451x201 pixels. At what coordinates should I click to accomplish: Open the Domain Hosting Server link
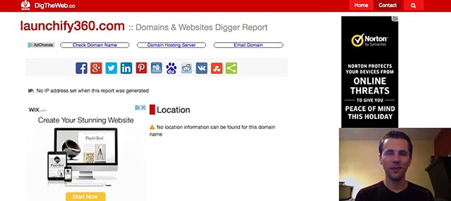pos(171,45)
